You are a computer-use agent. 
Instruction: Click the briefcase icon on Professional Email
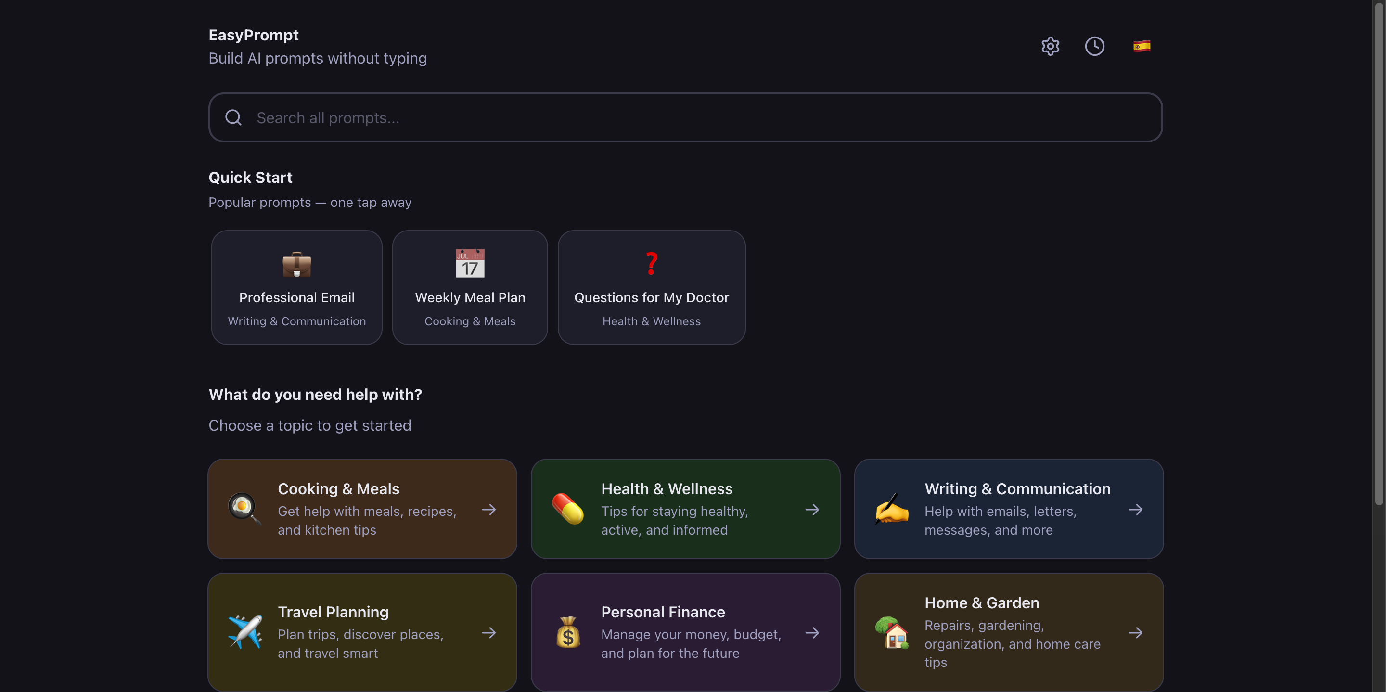pos(296,264)
